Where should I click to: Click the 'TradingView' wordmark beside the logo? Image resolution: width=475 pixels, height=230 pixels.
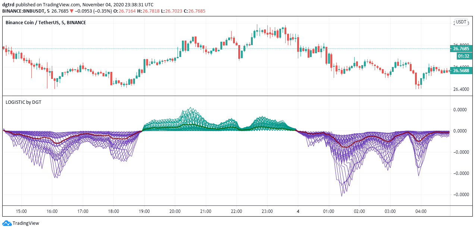tap(26, 223)
